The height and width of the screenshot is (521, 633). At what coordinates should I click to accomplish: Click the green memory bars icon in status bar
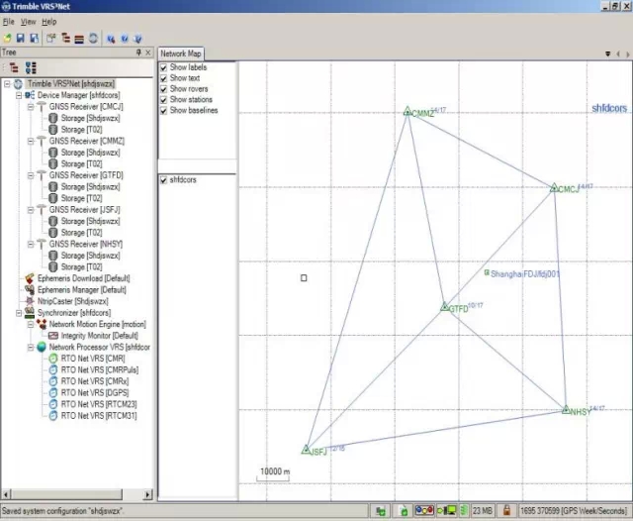click(464, 511)
